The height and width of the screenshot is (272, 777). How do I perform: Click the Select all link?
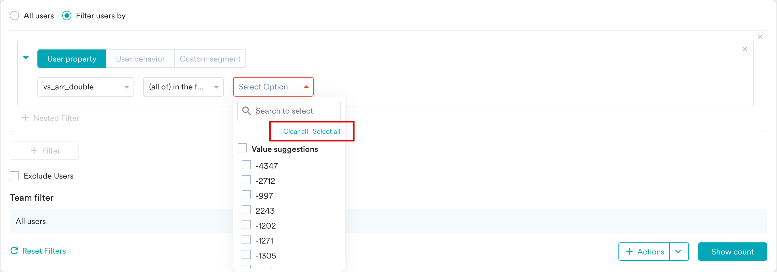326,131
